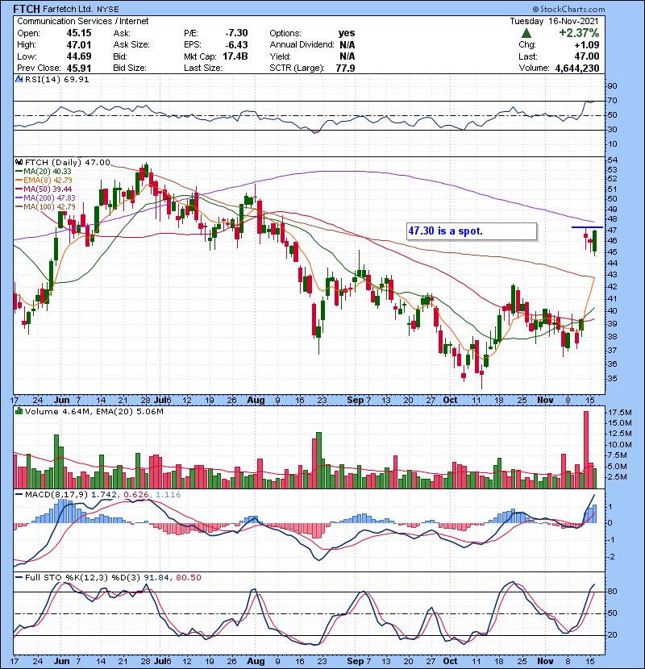
Task: Select the MACD histogram value 1.116
Action: (x=169, y=495)
